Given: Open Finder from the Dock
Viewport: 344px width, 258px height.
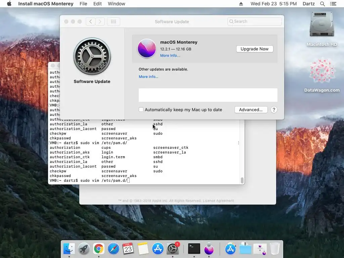Looking at the screenshot, I should 69,249.
